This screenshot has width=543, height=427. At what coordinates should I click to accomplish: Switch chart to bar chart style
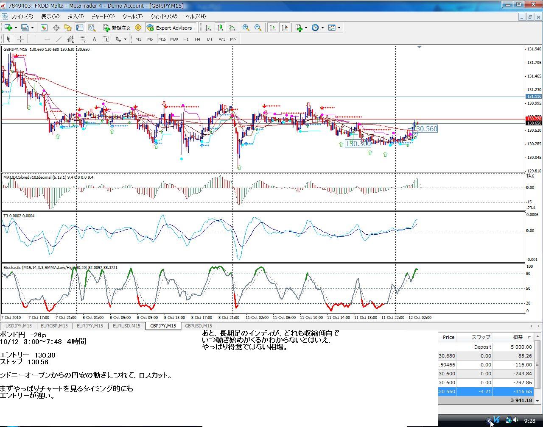(x=208, y=28)
